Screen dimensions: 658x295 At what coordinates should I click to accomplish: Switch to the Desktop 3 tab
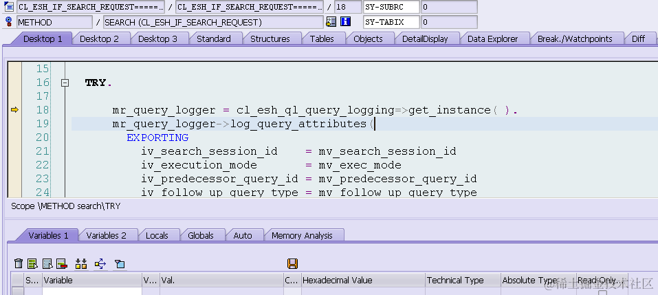point(157,39)
